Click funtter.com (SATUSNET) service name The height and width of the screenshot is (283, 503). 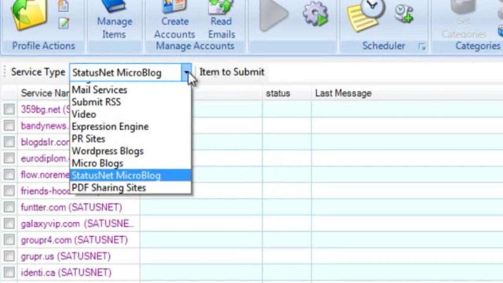point(72,207)
